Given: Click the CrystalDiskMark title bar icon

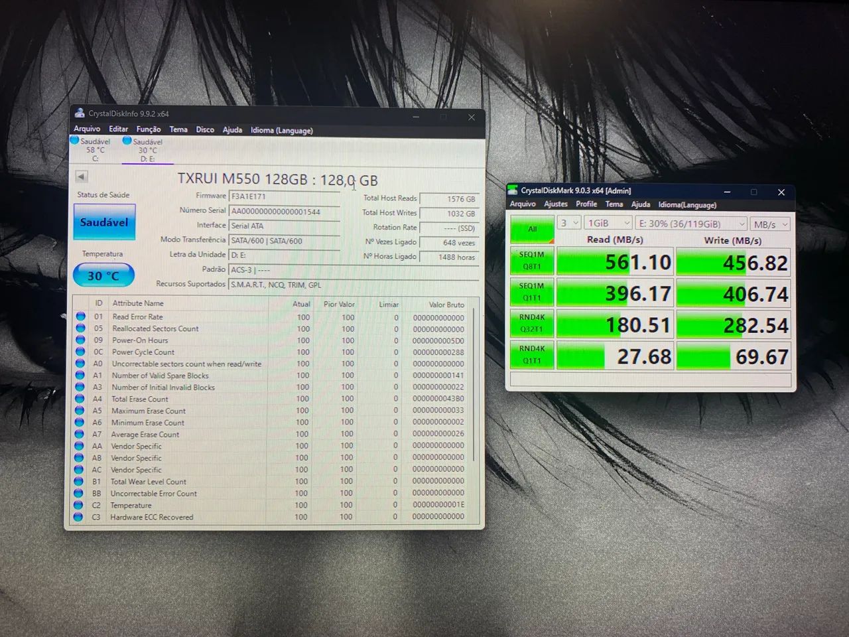Looking at the screenshot, I should click(513, 190).
